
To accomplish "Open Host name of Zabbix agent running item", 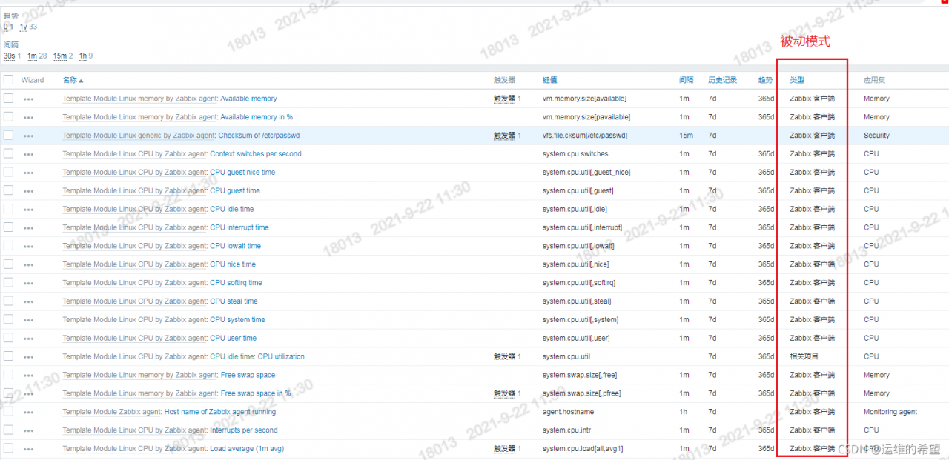I will tap(219, 412).
